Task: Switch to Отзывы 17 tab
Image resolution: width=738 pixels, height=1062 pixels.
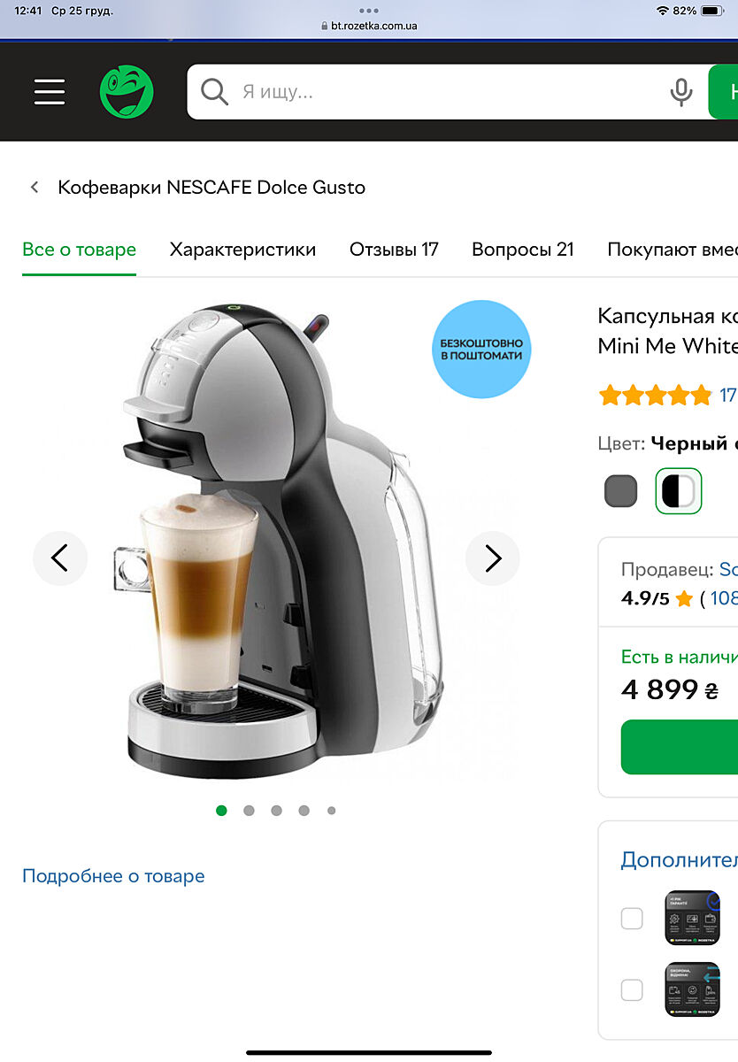Action: pyautogui.click(x=394, y=250)
